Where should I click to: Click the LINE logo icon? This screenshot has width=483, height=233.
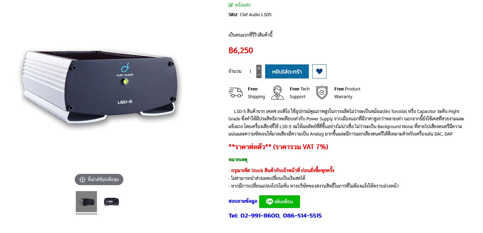[269, 202]
